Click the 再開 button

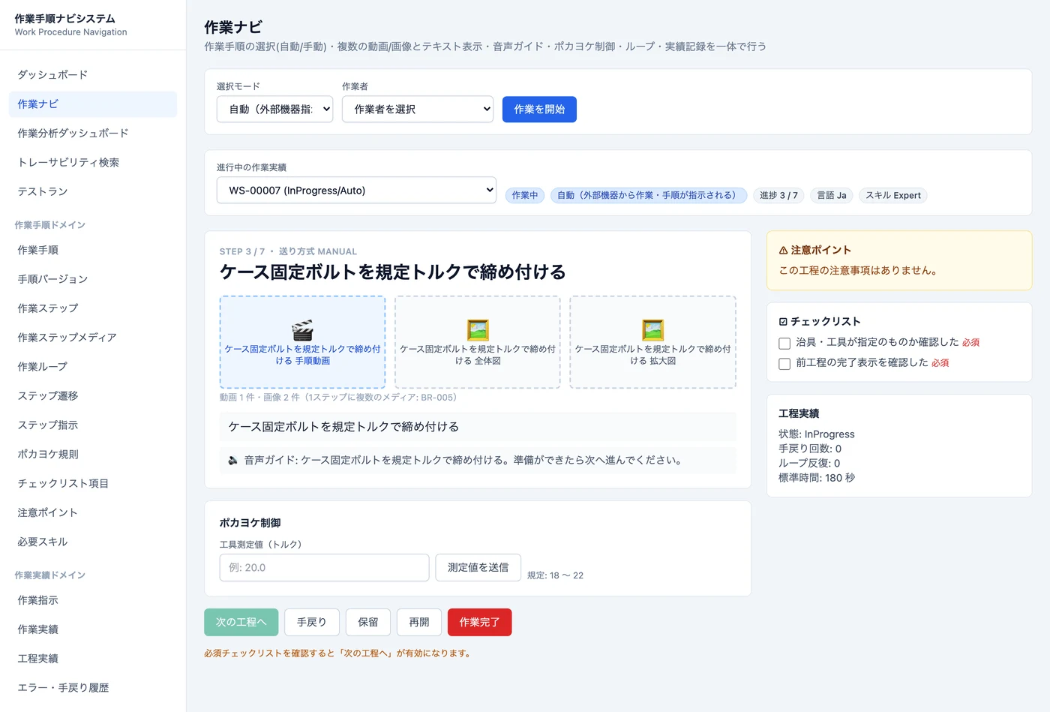(419, 622)
